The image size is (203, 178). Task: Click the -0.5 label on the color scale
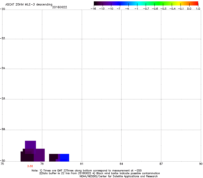163,9
